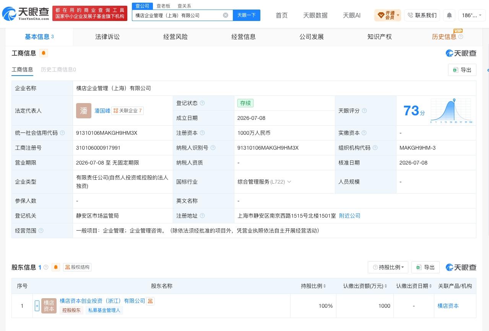Click the 潘 avatar of legal representative
This screenshot has width=489, height=331.
tap(84, 111)
